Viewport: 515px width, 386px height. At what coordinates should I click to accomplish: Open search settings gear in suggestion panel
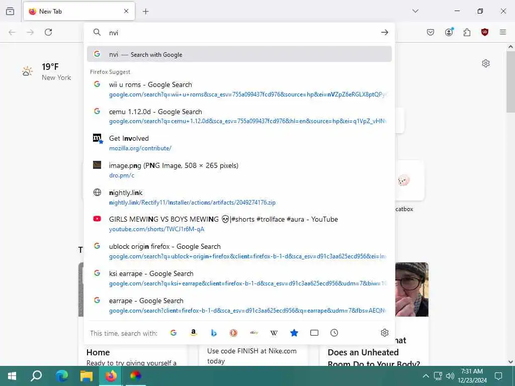(x=385, y=333)
